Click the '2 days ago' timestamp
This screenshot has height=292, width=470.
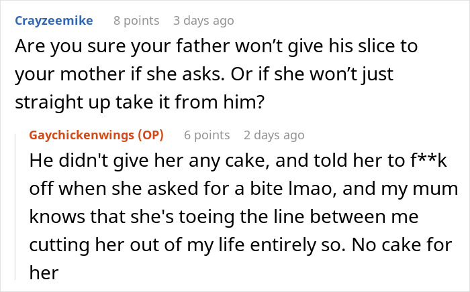click(274, 135)
